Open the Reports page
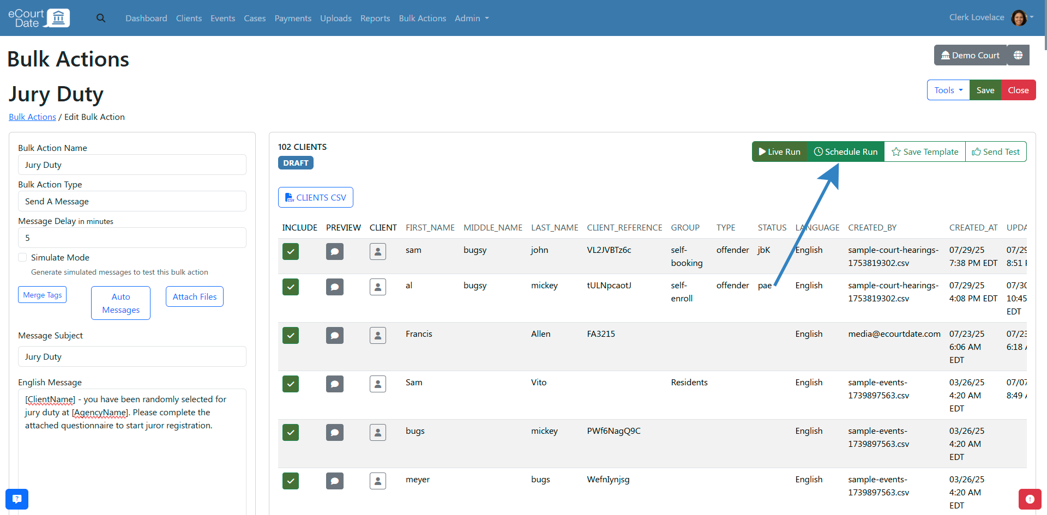The image size is (1047, 515). pyautogui.click(x=375, y=18)
